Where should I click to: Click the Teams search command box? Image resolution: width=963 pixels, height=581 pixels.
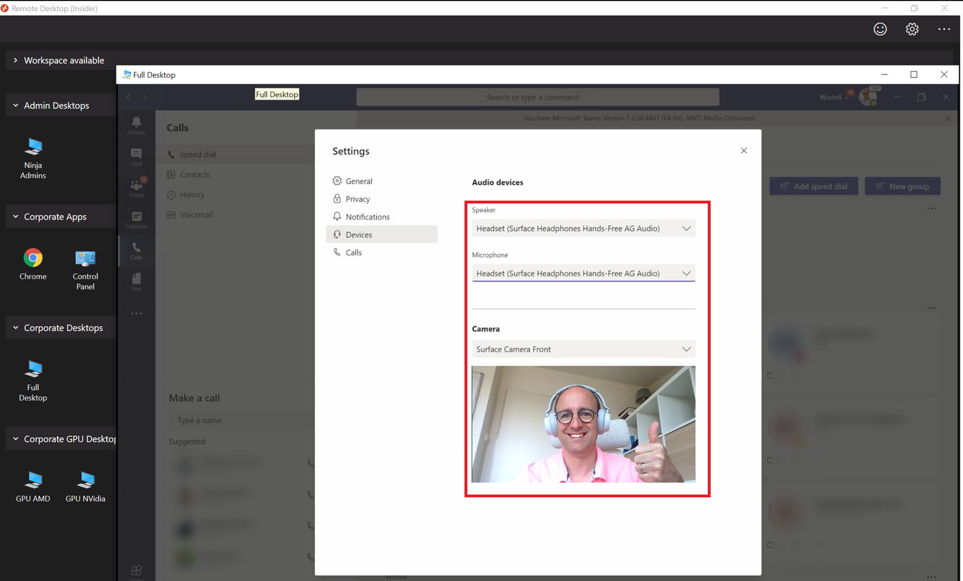[538, 97]
